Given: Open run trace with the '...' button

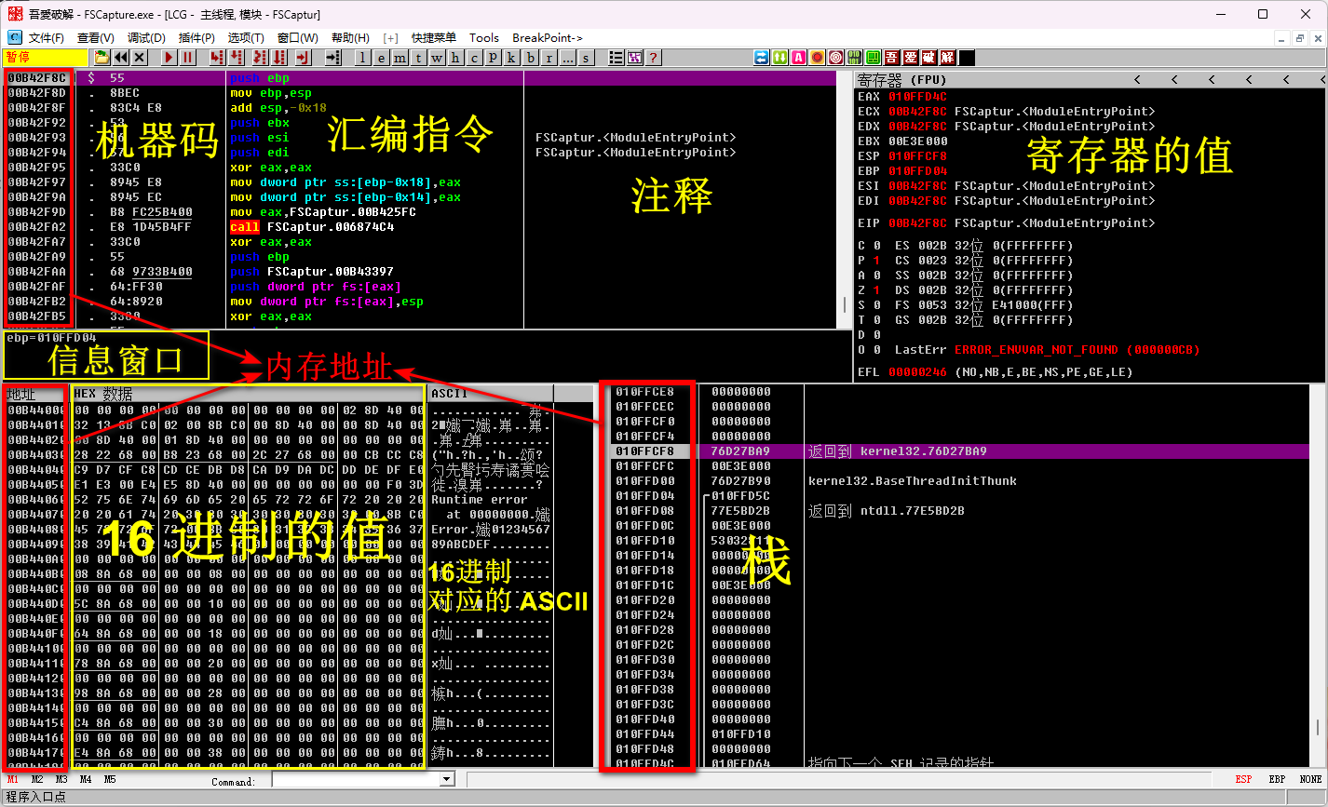Looking at the screenshot, I should click(x=567, y=57).
